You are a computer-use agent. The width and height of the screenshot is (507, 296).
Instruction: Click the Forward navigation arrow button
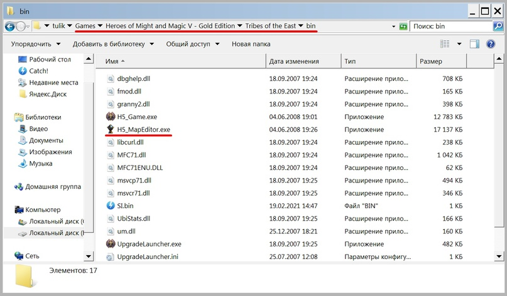(x=20, y=26)
